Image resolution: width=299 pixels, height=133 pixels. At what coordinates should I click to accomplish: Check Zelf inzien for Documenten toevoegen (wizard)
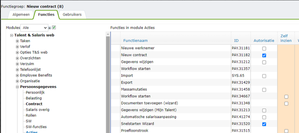pos(286,103)
